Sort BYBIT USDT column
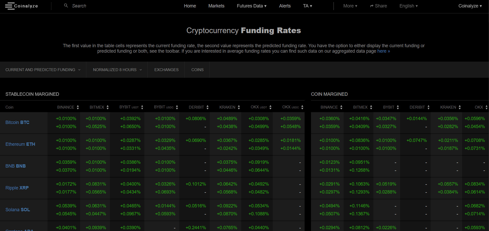Viewport: 489px width, 231px height. pos(142,107)
